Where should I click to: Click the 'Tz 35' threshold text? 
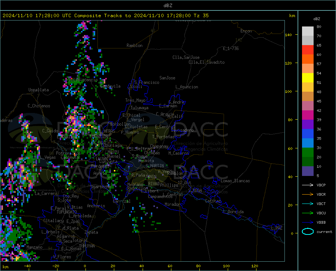201,16
